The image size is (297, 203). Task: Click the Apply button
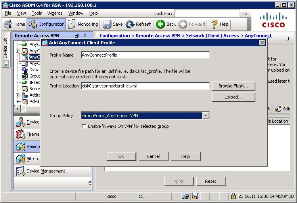coord(179,181)
